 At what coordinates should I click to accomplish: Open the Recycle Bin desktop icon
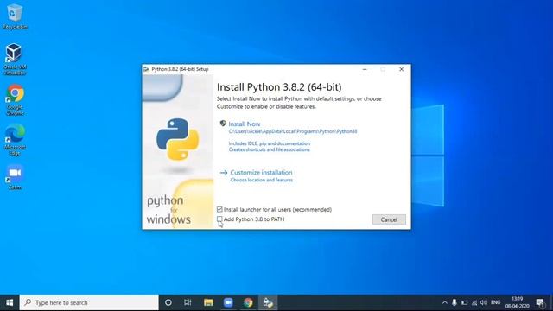(15, 16)
